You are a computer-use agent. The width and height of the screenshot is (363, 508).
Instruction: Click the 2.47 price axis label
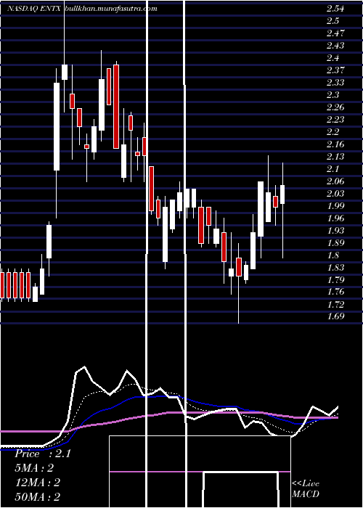[335, 33]
